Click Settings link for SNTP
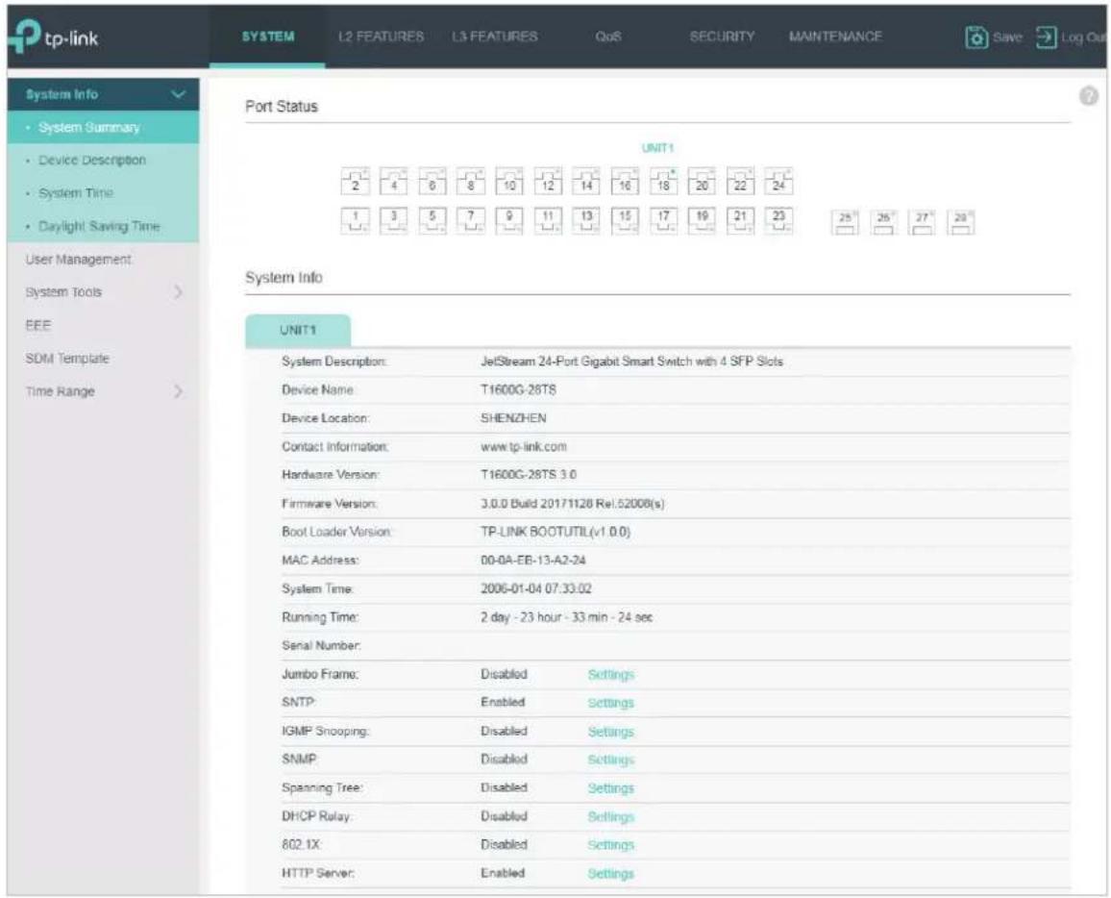The height and width of the screenshot is (898, 1111). pos(611,703)
